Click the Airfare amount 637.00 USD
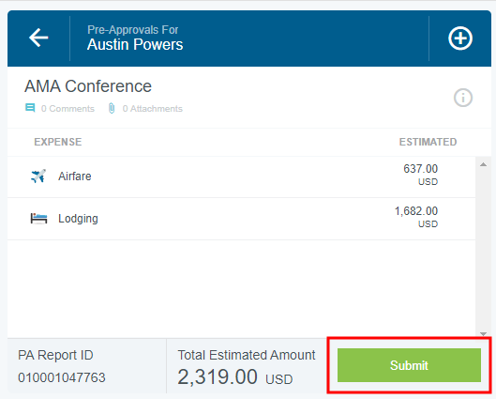The image size is (496, 399). [420, 175]
